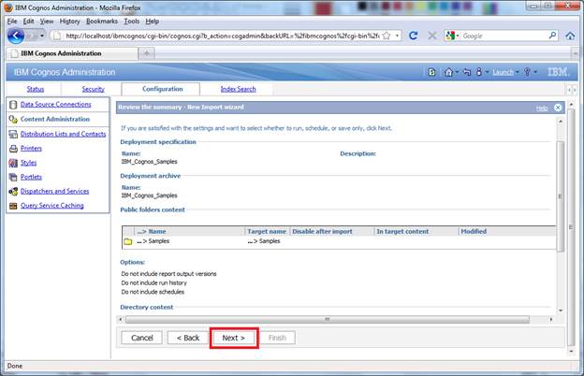Open Dispatchers and Services link
Image resolution: width=584 pixels, height=376 pixels.
54,191
